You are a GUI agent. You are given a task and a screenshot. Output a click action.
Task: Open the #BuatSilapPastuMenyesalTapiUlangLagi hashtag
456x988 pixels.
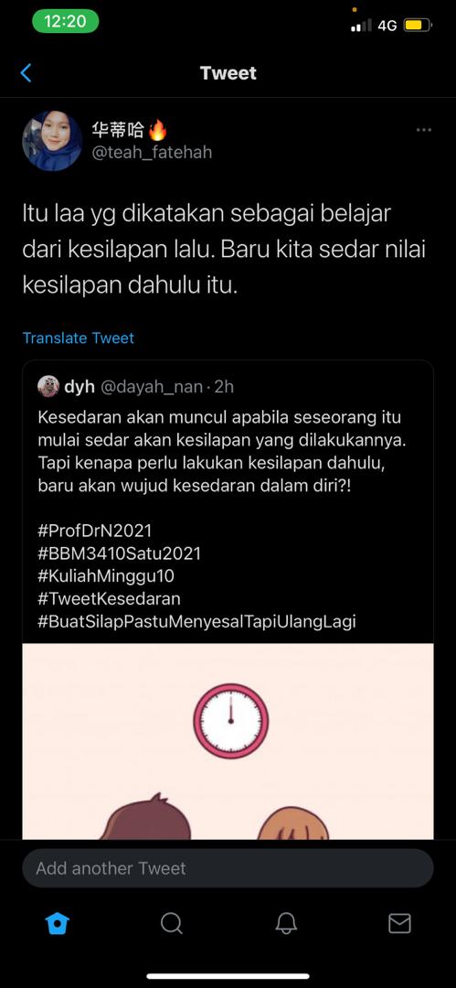click(x=196, y=621)
